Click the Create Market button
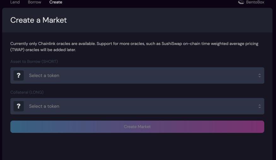 pos(137,127)
